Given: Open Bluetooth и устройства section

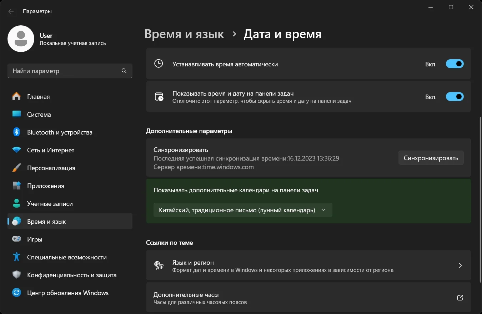Looking at the screenshot, I should point(70,132).
